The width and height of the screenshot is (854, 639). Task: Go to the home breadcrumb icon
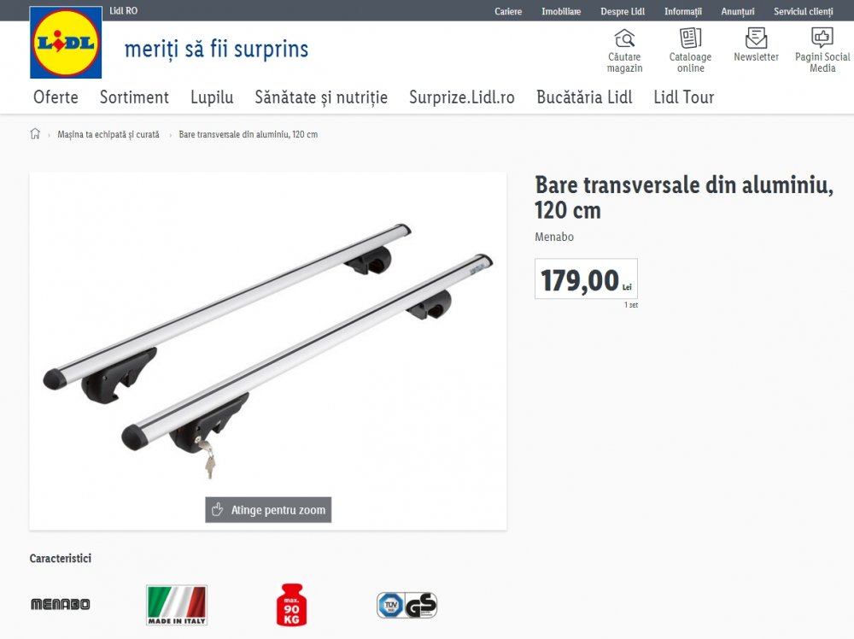(x=35, y=134)
